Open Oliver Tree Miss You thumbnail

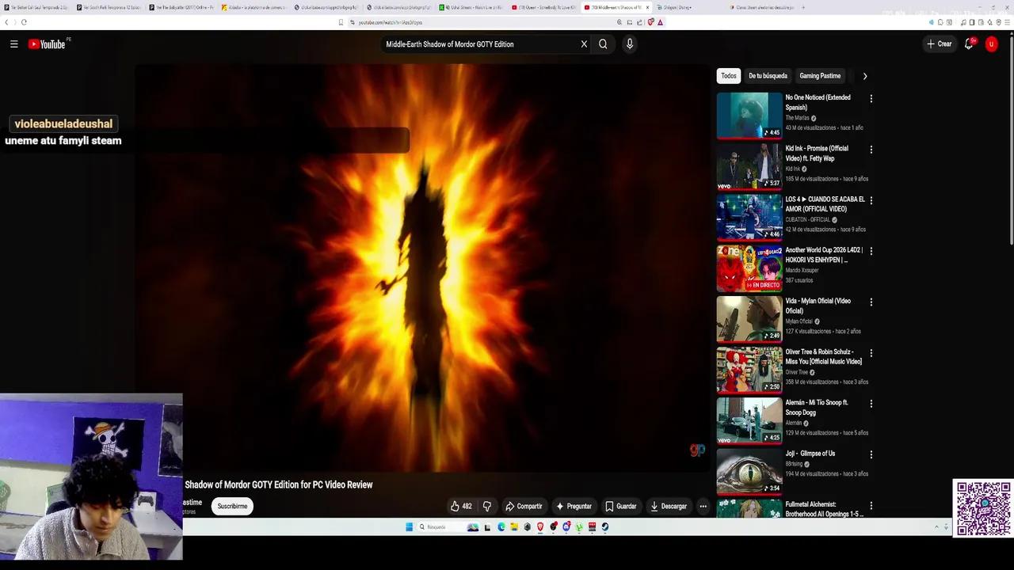pos(749,369)
